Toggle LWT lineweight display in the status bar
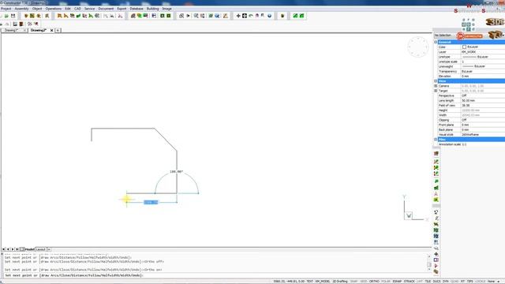This screenshot has height=284, width=505. click(x=420, y=282)
